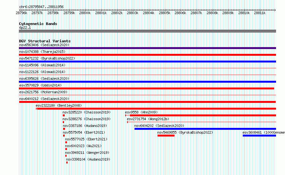Open nsv3387186 (Audano2019) label
This screenshot has height=175, width=285.
(85, 126)
